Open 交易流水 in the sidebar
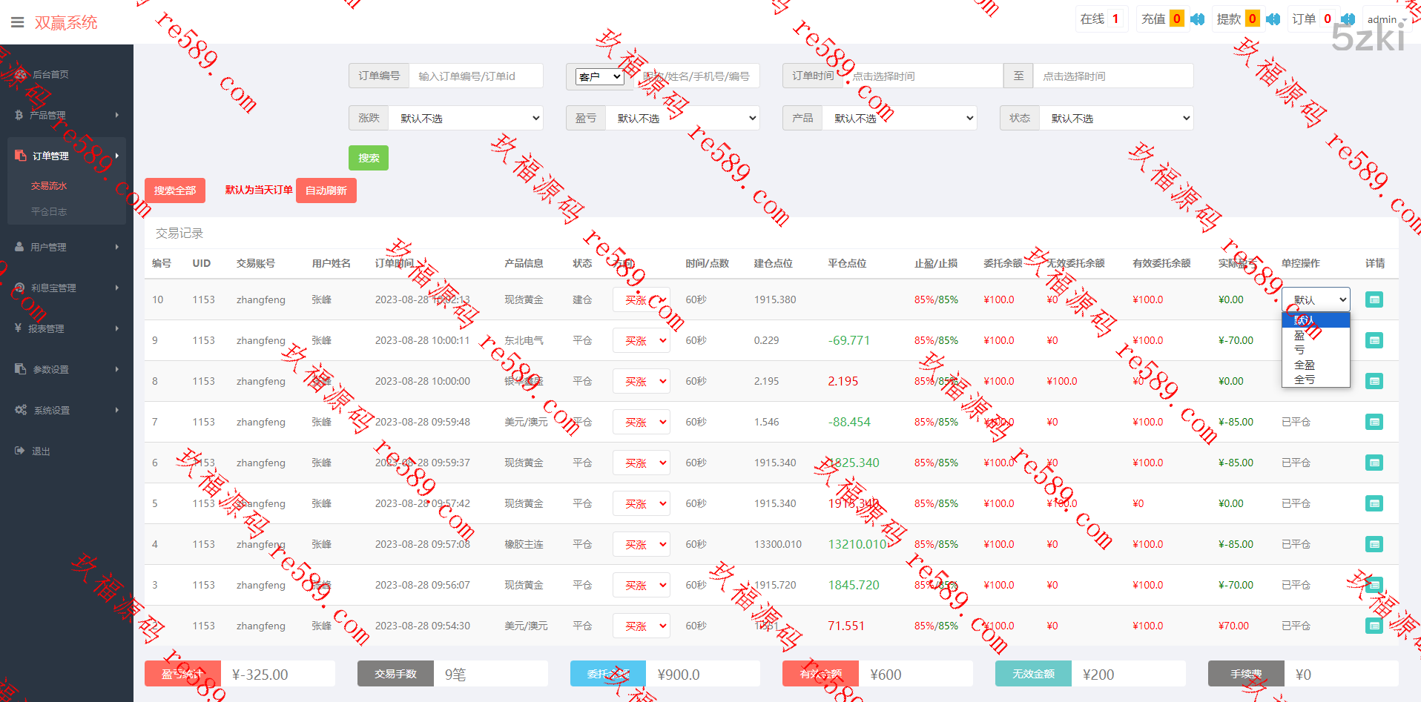Screen dimensions: 1421x702 49,186
